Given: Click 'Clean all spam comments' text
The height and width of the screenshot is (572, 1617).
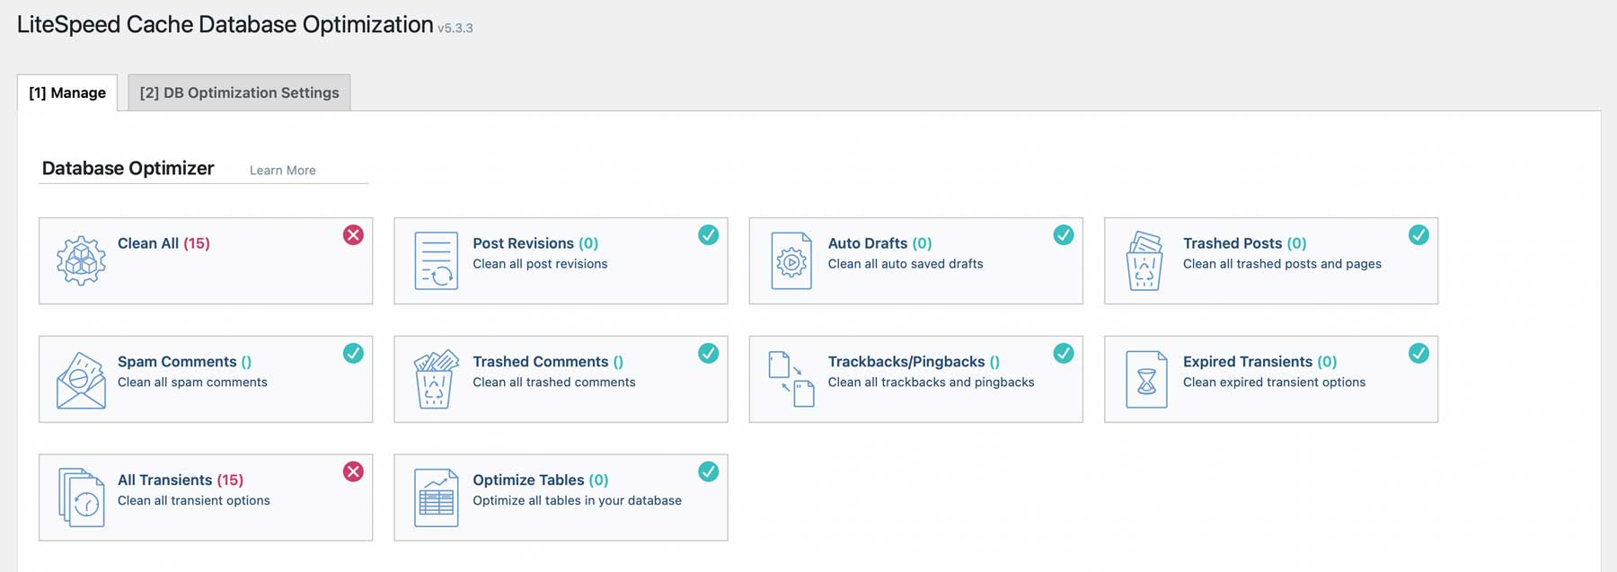Looking at the screenshot, I should tap(192, 383).
